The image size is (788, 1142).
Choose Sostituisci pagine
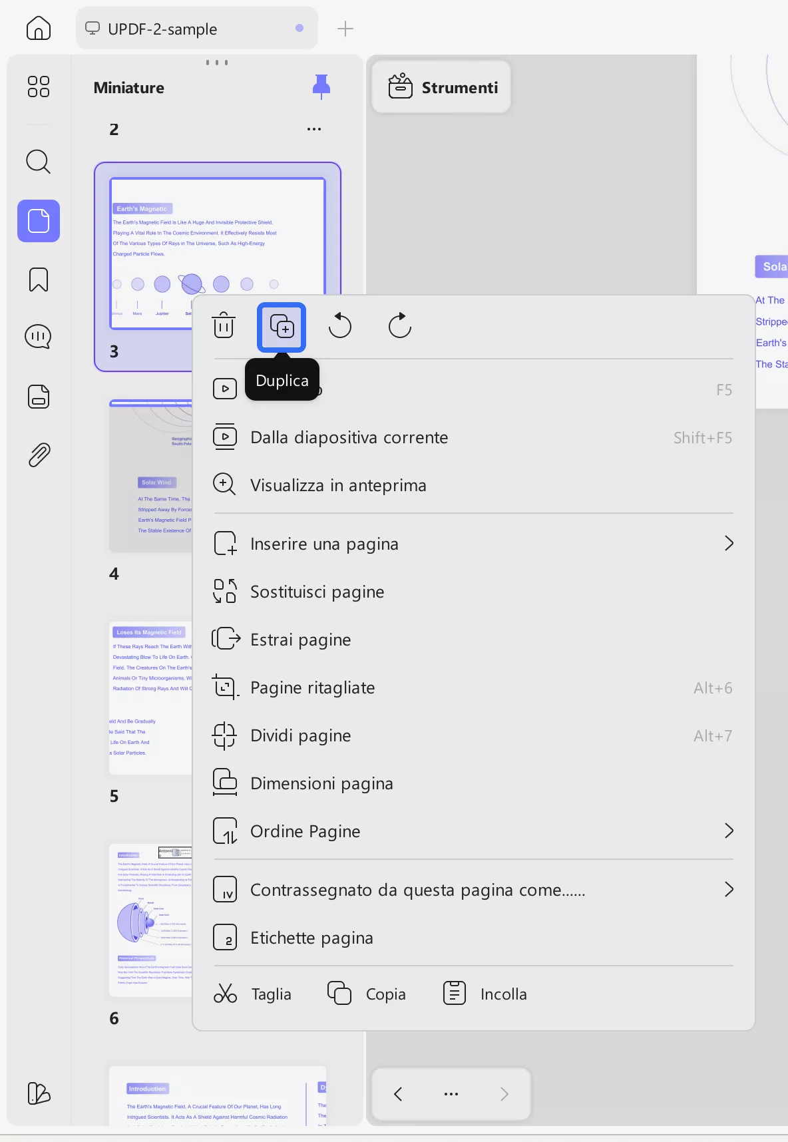(473, 592)
